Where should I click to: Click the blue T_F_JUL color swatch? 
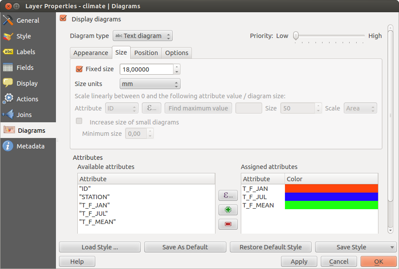pos(331,197)
